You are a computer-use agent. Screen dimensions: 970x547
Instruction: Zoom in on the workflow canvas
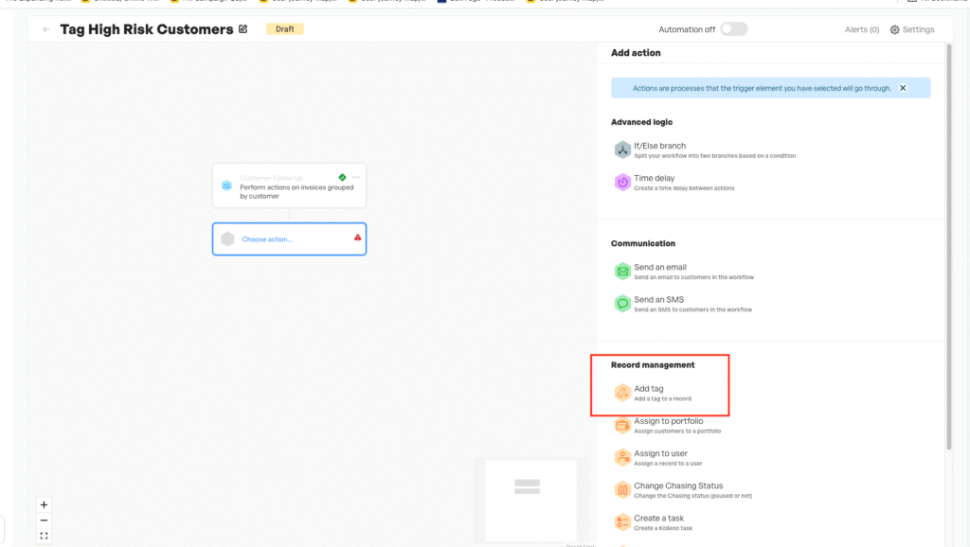(44, 504)
